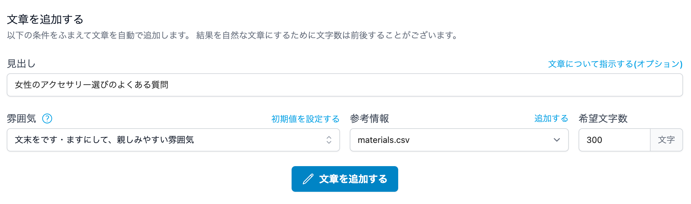
Task: Click the pencil icon on the blue button
Action: click(x=308, y=179)
